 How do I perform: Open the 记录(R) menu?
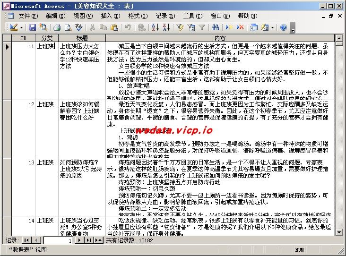click(165, 16)
